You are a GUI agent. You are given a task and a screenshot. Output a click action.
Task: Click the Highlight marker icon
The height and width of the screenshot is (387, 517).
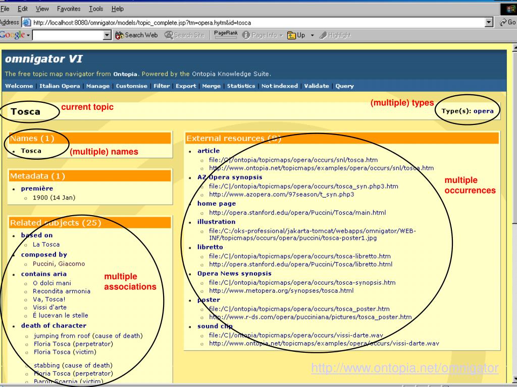(323, 35)
